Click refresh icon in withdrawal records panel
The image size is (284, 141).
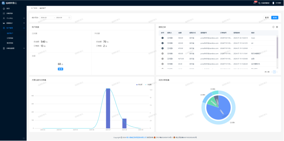tap(273, 27)
